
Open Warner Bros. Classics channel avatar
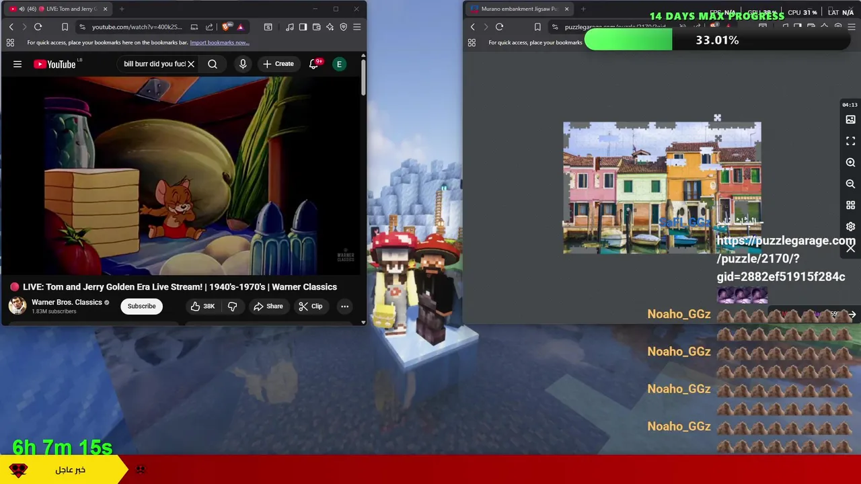(17, 306)
